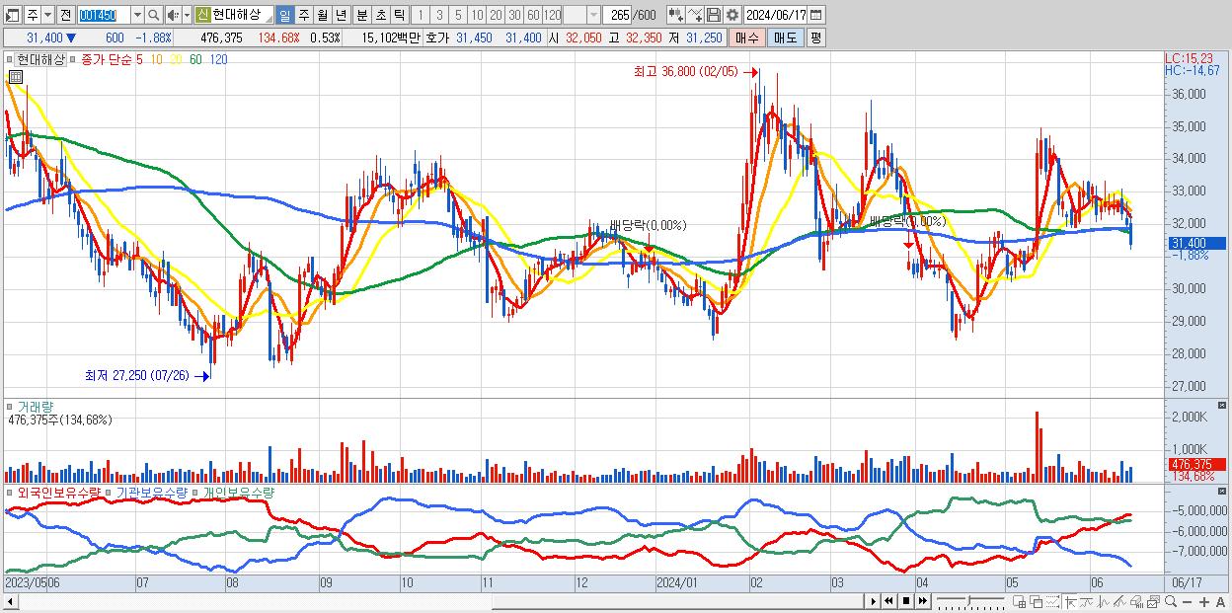Click the 265 candle count field
The image size is (1232, 613).
[x=618, y=15]
